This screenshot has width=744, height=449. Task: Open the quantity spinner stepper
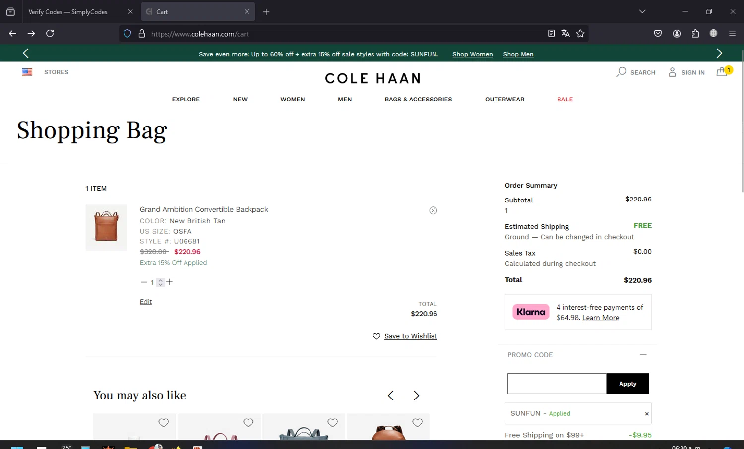coord(160,282)
